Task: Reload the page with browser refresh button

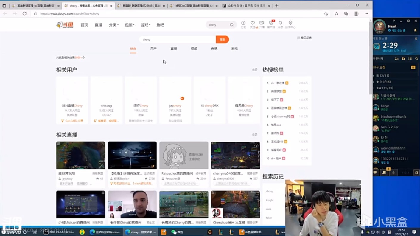Action: pos(24,13)
